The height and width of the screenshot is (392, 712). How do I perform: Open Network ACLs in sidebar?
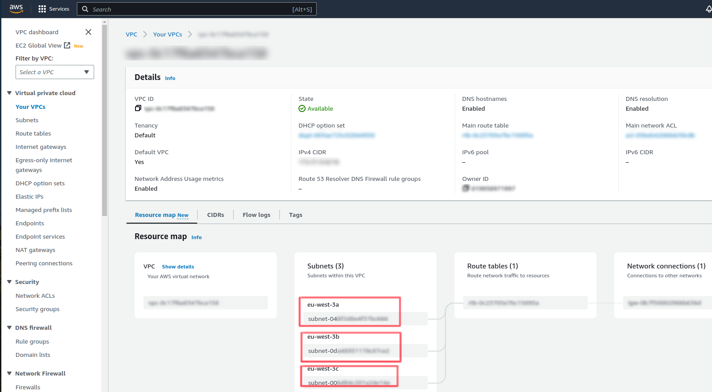coord(35,296)
